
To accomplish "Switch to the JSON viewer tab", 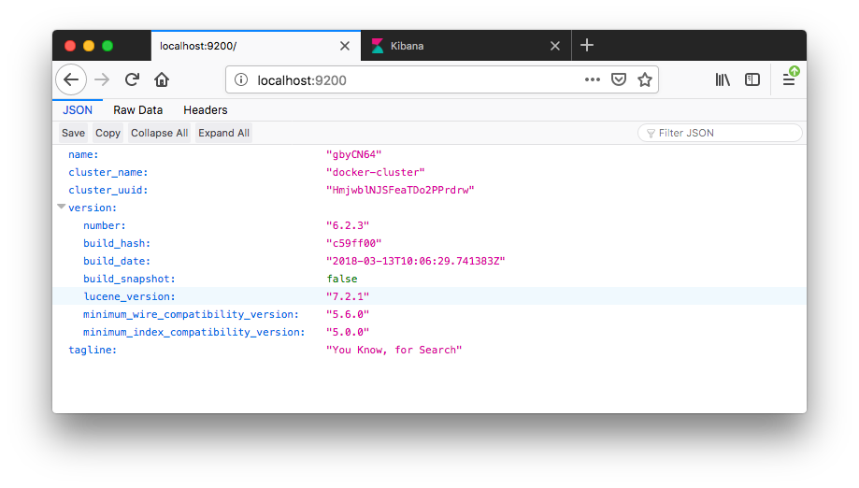I will point(78,110).
